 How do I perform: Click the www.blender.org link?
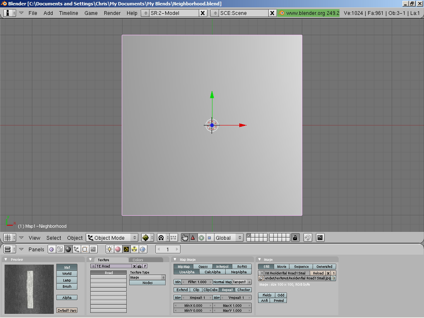[308, 13]
